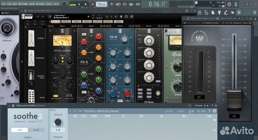The height and width of the screenshot is (140, 258).
Task: Click Slate Digital undo arrow
Action: (38, 17)
